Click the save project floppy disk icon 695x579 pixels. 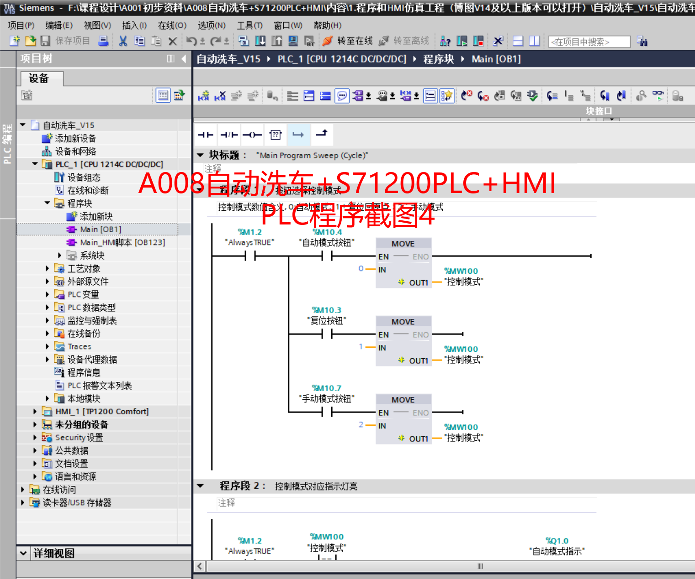tap(45, 41)
